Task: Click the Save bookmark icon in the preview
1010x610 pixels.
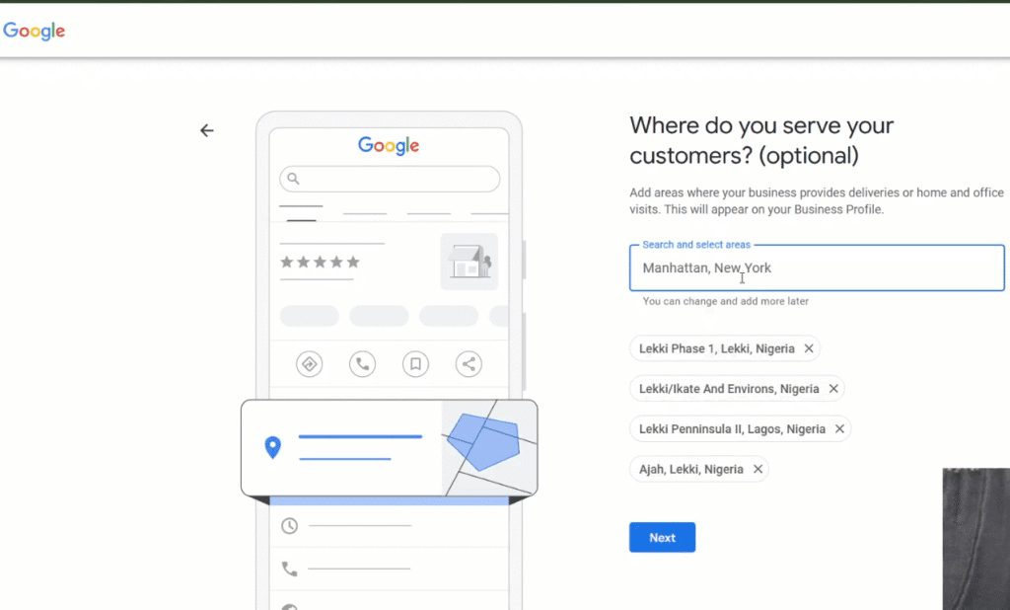Action: click(x=415, y=363)
